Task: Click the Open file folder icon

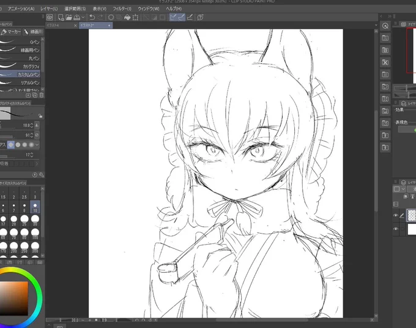Action: (x=69, y=18)
